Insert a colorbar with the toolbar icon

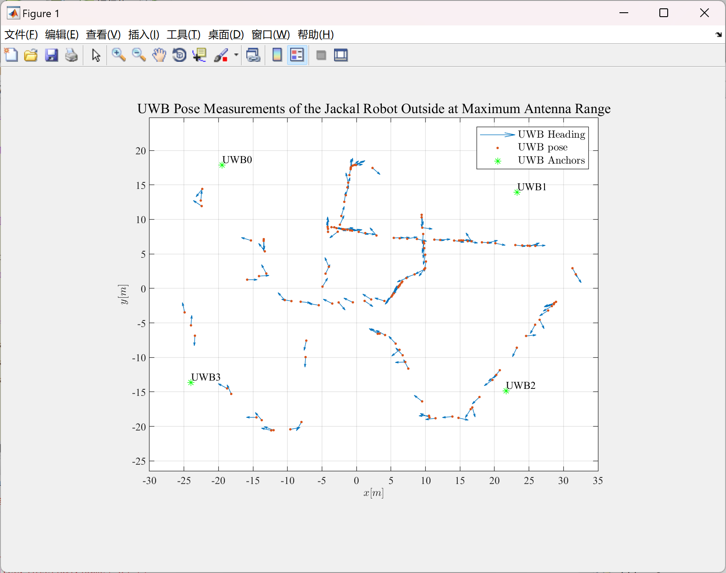point(277,55)
